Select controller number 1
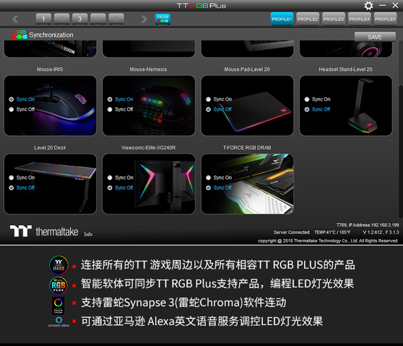 tap(43, 19)
